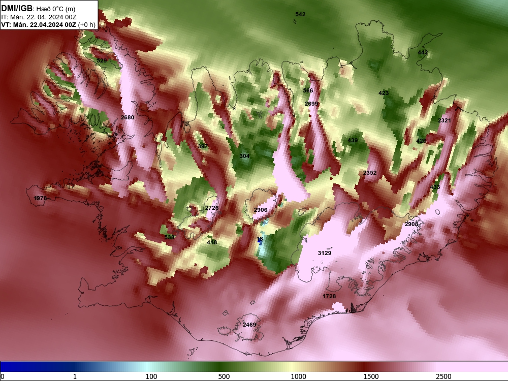Click the legend label 1500
The width and height of the screenshot is (508, 381).
(x=371, y=376)
